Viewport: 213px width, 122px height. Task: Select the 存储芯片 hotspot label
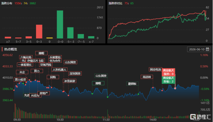(33, 61)
